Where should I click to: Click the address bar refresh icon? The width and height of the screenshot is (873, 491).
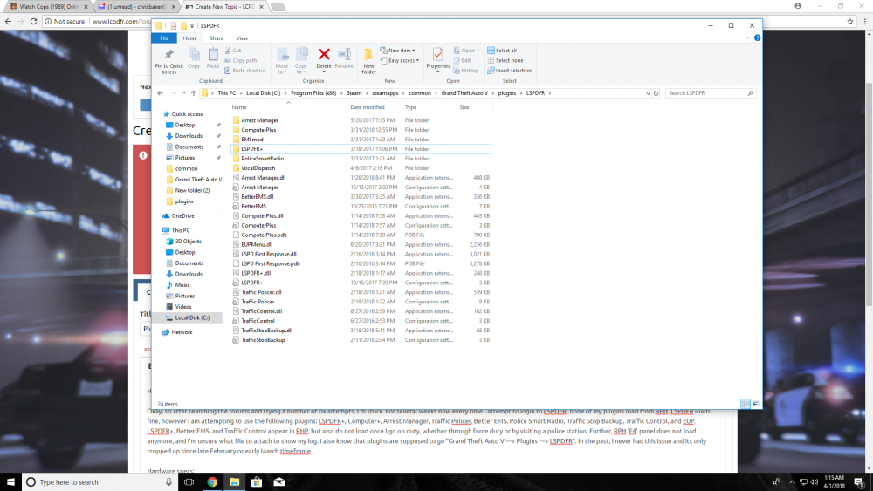tap(656, 93)
